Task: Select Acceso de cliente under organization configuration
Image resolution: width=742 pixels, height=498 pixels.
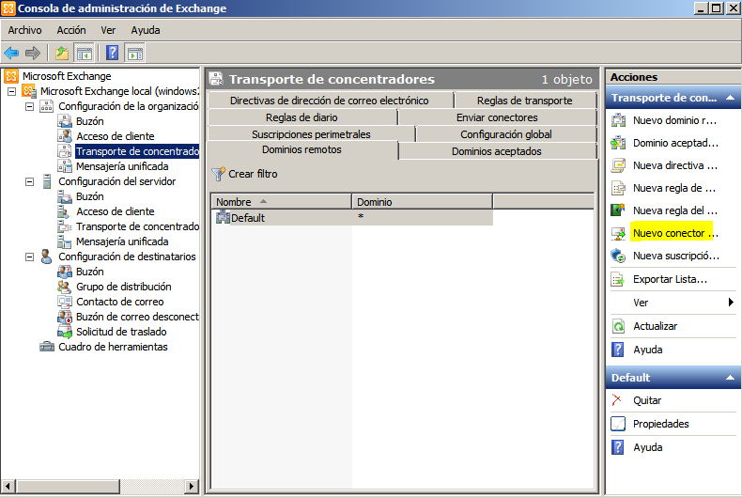Action: tap(116, 136)
